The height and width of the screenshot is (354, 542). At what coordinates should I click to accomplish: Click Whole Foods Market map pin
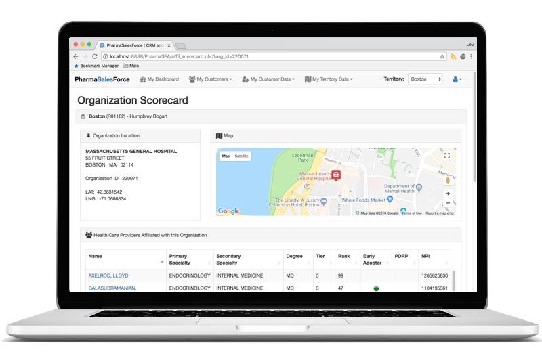390,199
